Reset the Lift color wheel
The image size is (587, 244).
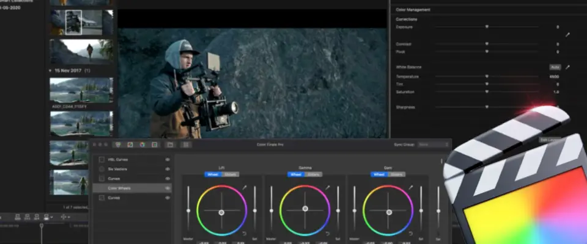click(244, 234)
